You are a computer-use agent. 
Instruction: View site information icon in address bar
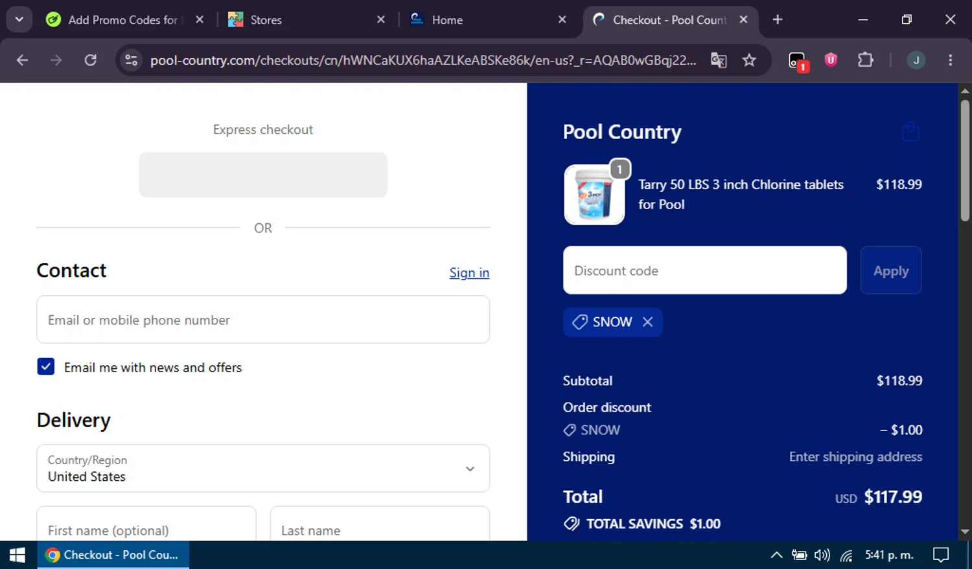pos(131,60)
